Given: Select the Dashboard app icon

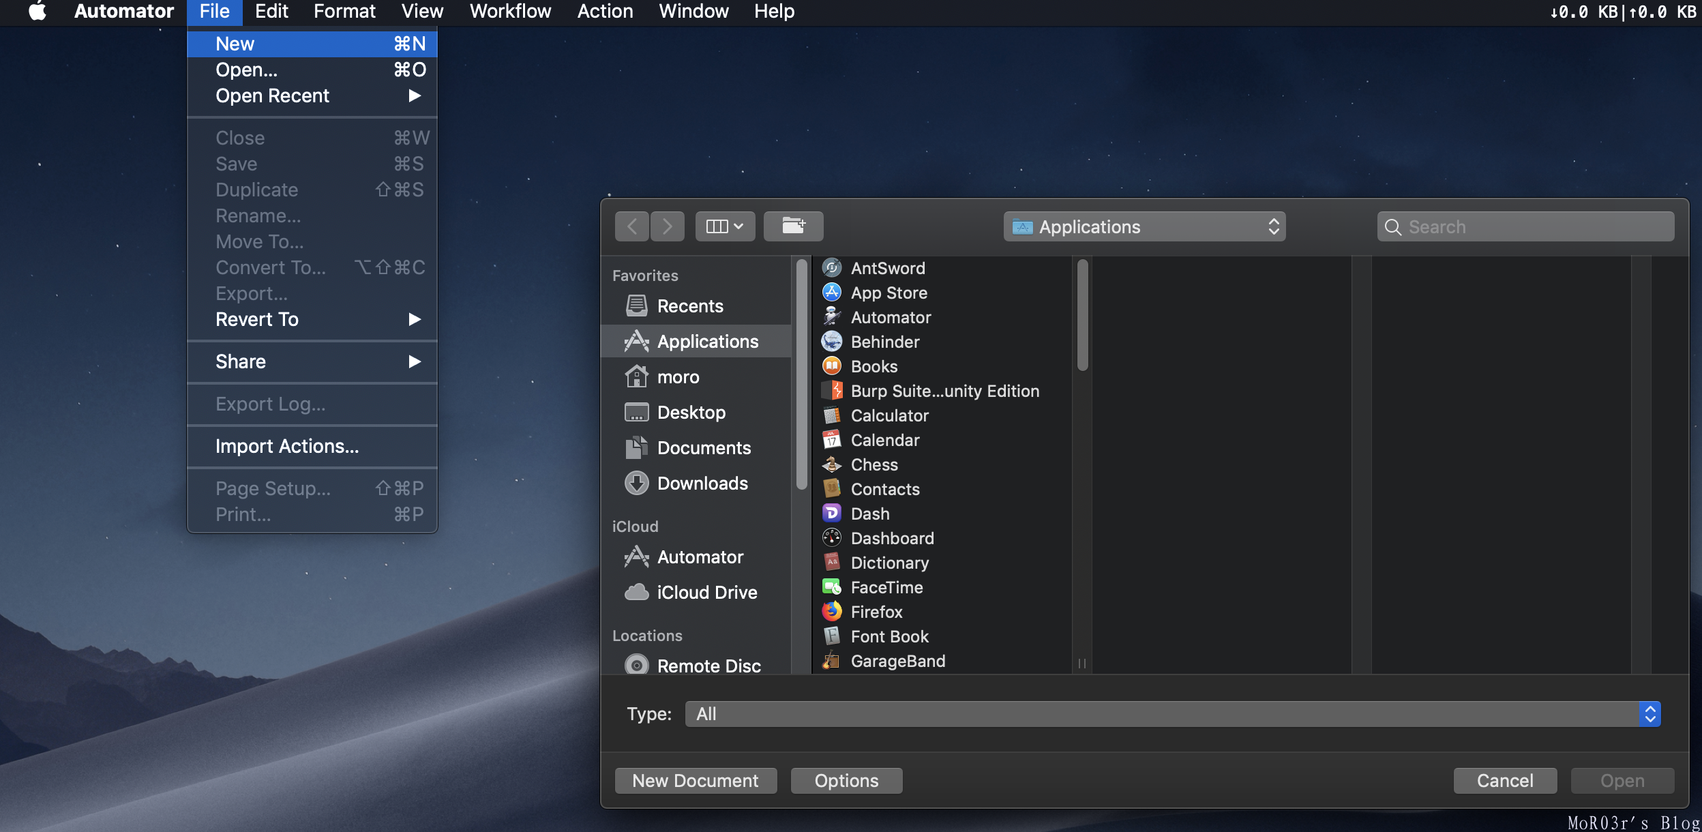Looking at the screenshot, I should [831, 538].
